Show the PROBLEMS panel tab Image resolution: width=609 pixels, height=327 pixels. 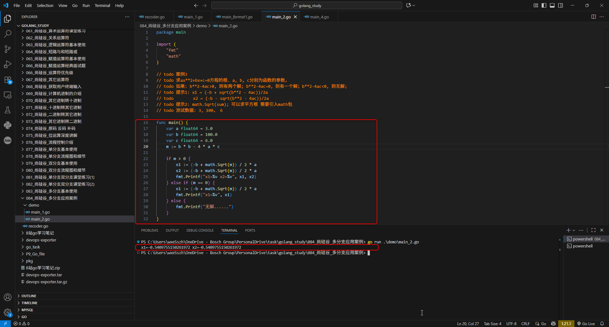tap(150, 230)
